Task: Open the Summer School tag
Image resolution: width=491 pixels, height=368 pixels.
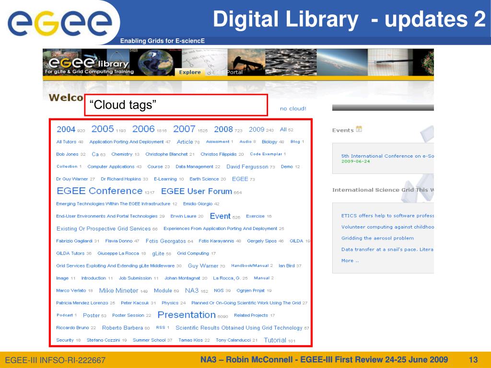Action: (x=149, y=340)
